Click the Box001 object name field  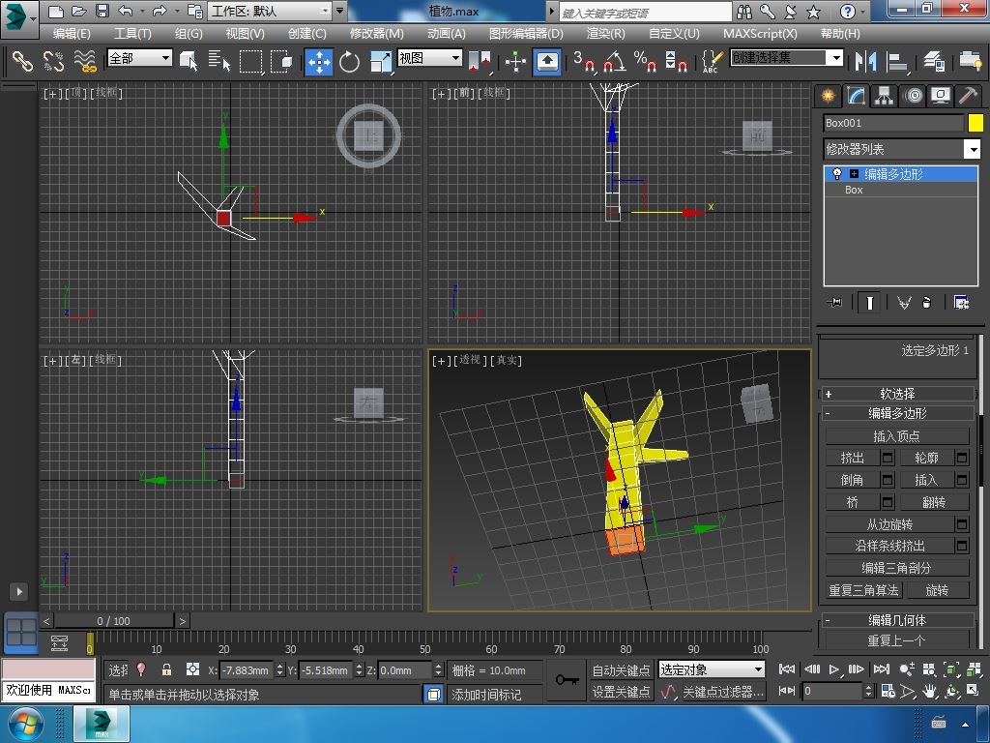coord(892,123)
